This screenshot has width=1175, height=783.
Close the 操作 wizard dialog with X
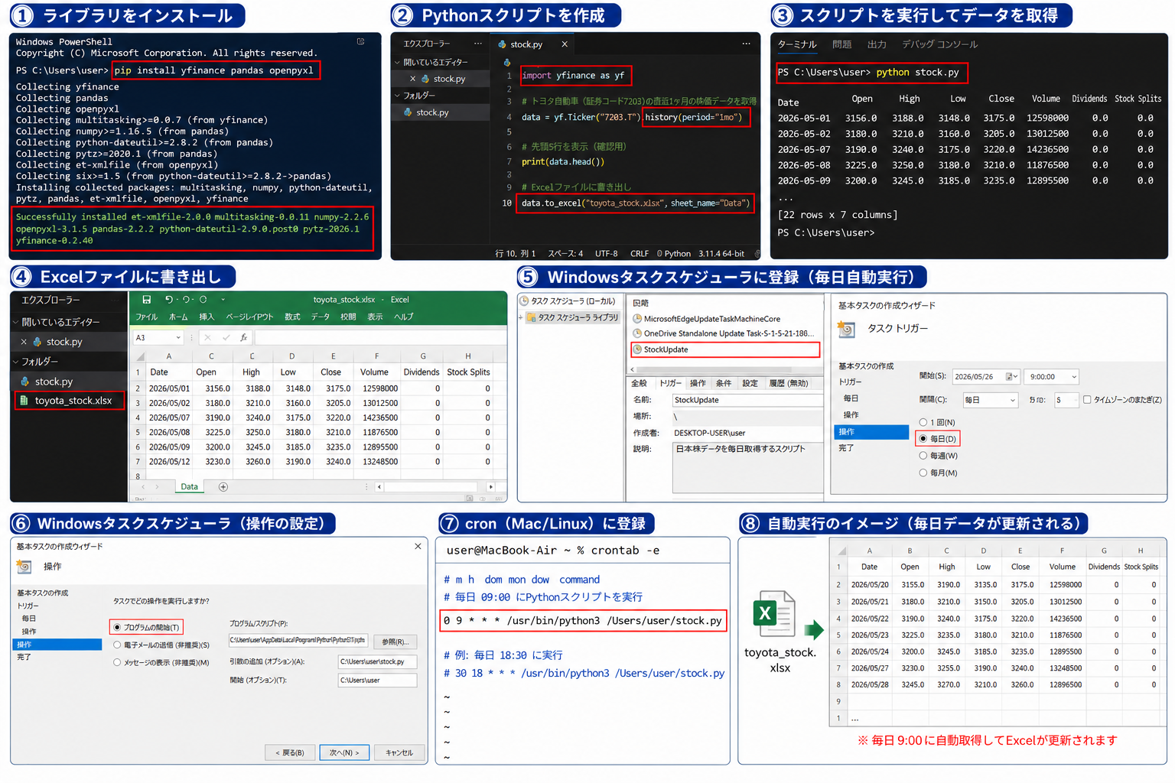coord(418,546)
